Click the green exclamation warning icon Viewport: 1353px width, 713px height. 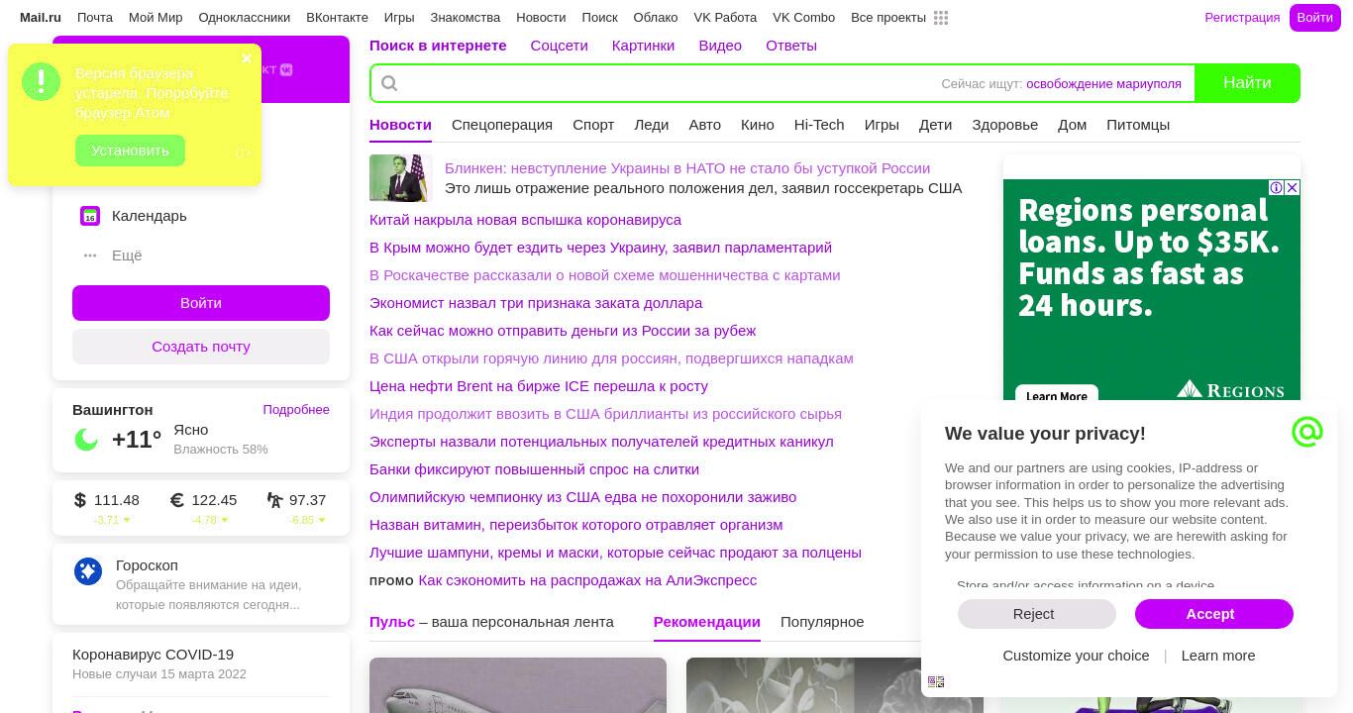[42, 82]
